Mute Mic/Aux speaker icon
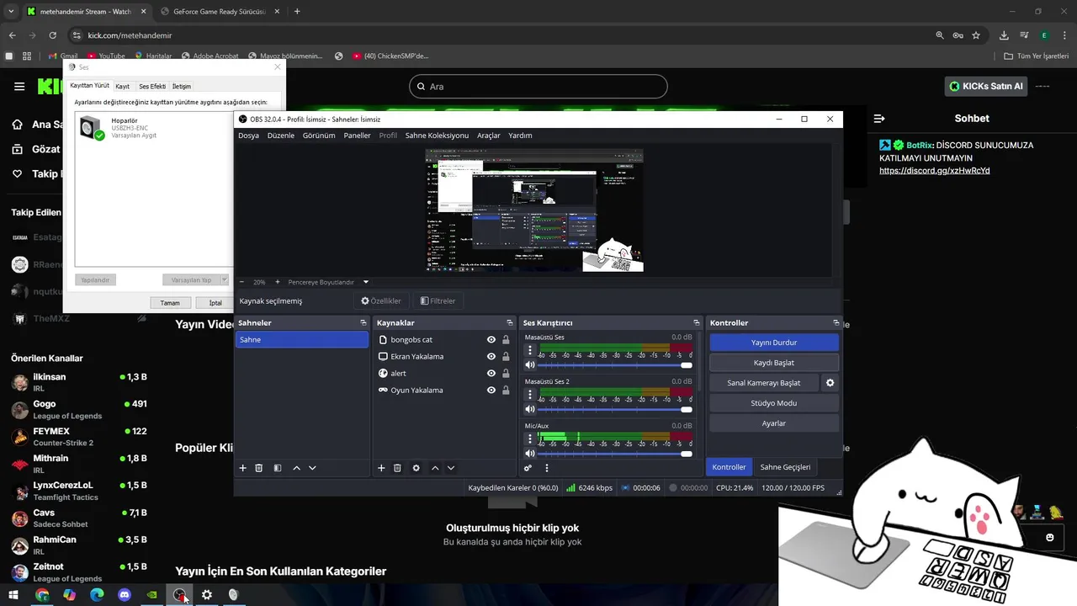Image resolution: width=1077 pixels, height=606 pixels. (530, 454)
